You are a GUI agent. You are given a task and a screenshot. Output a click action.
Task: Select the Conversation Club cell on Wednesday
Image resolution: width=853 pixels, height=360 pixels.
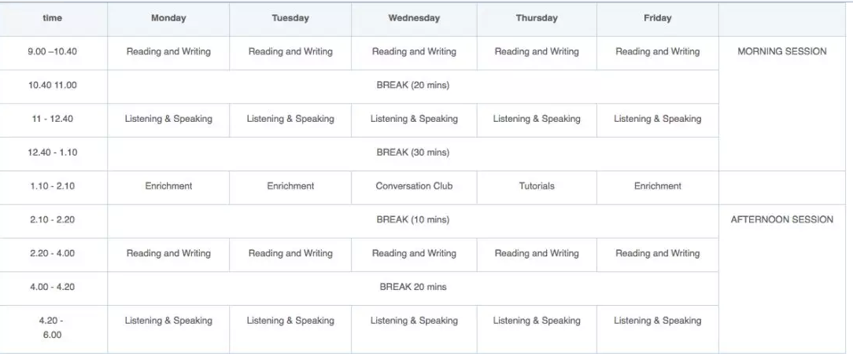414,186
